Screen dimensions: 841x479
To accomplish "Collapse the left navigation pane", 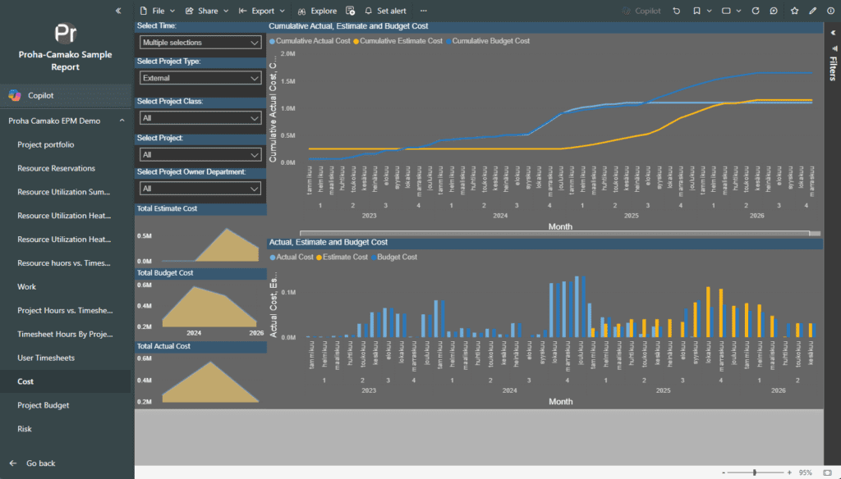I will 119,11.
